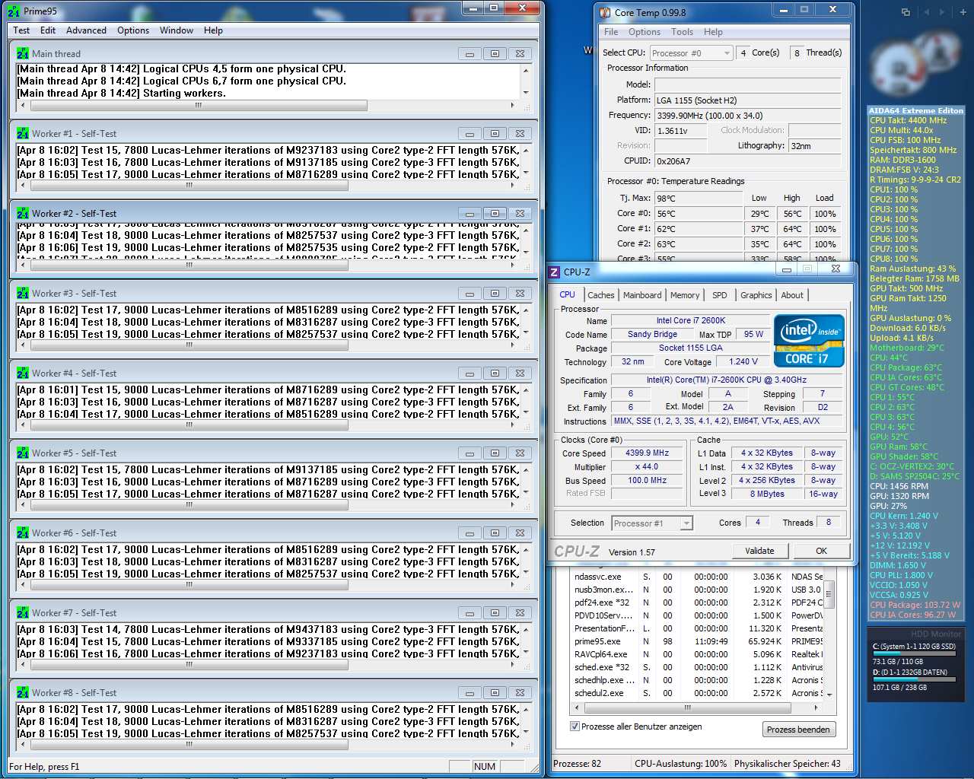The image size is (974, 779).
Task: Switch to CPU-Z About tab
Action: click(792, 295)
